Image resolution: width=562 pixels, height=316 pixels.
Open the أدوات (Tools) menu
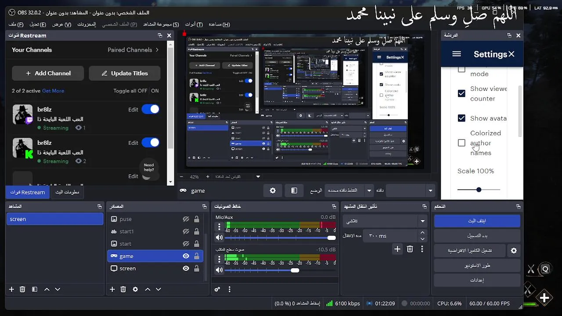coord(194,24)
